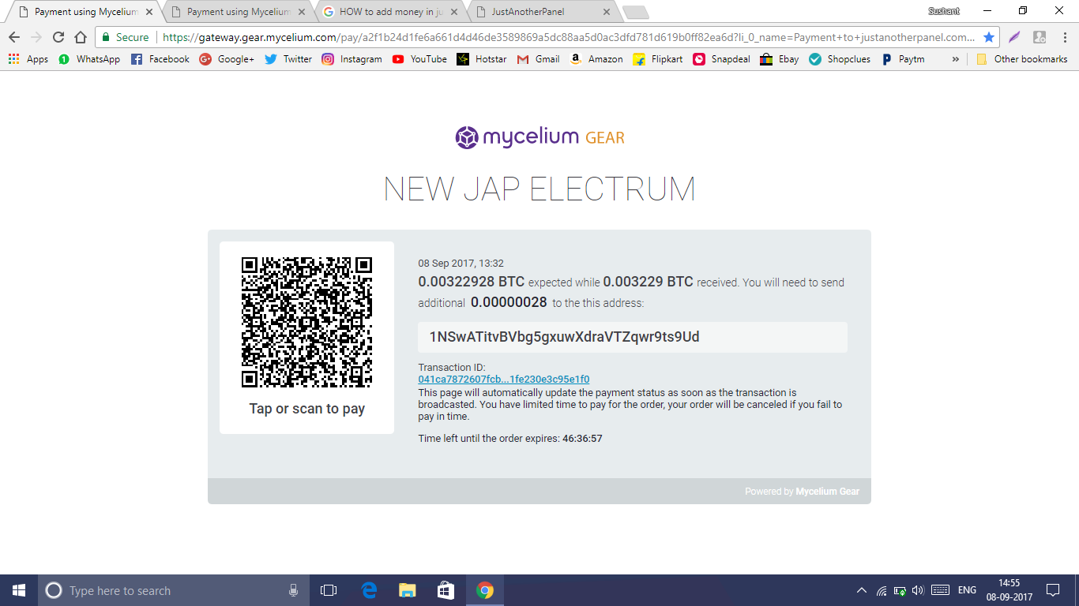The width and height of the screenshot is (1079, 606).
Task: Open the Flipkart bookmark
Action: click(658, 59)
